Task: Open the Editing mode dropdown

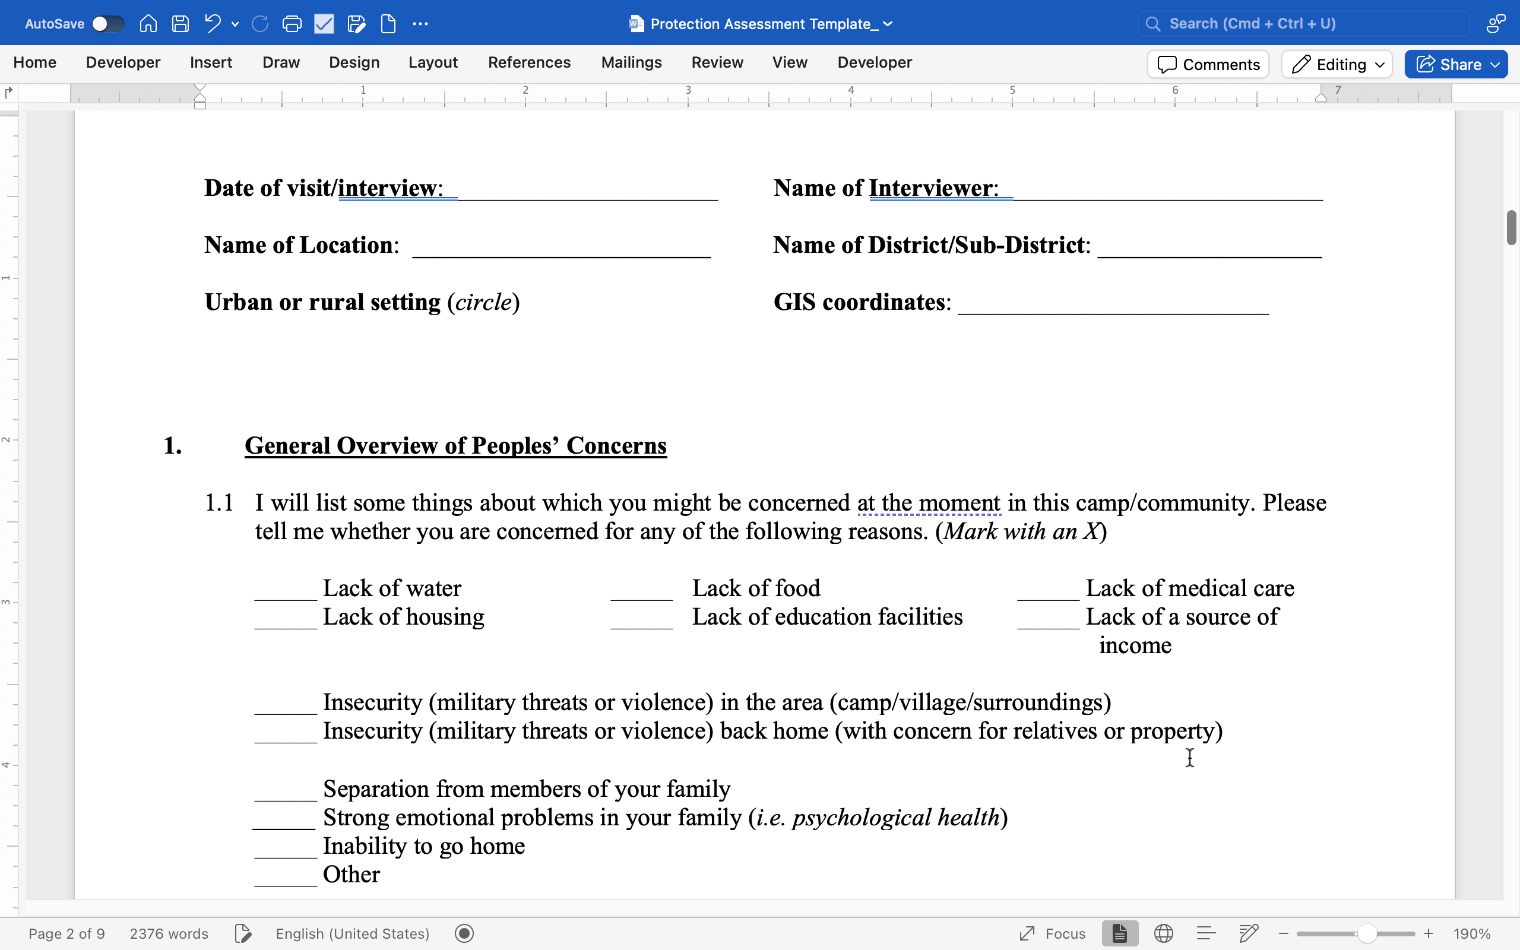Action: tap(1337, 64)
